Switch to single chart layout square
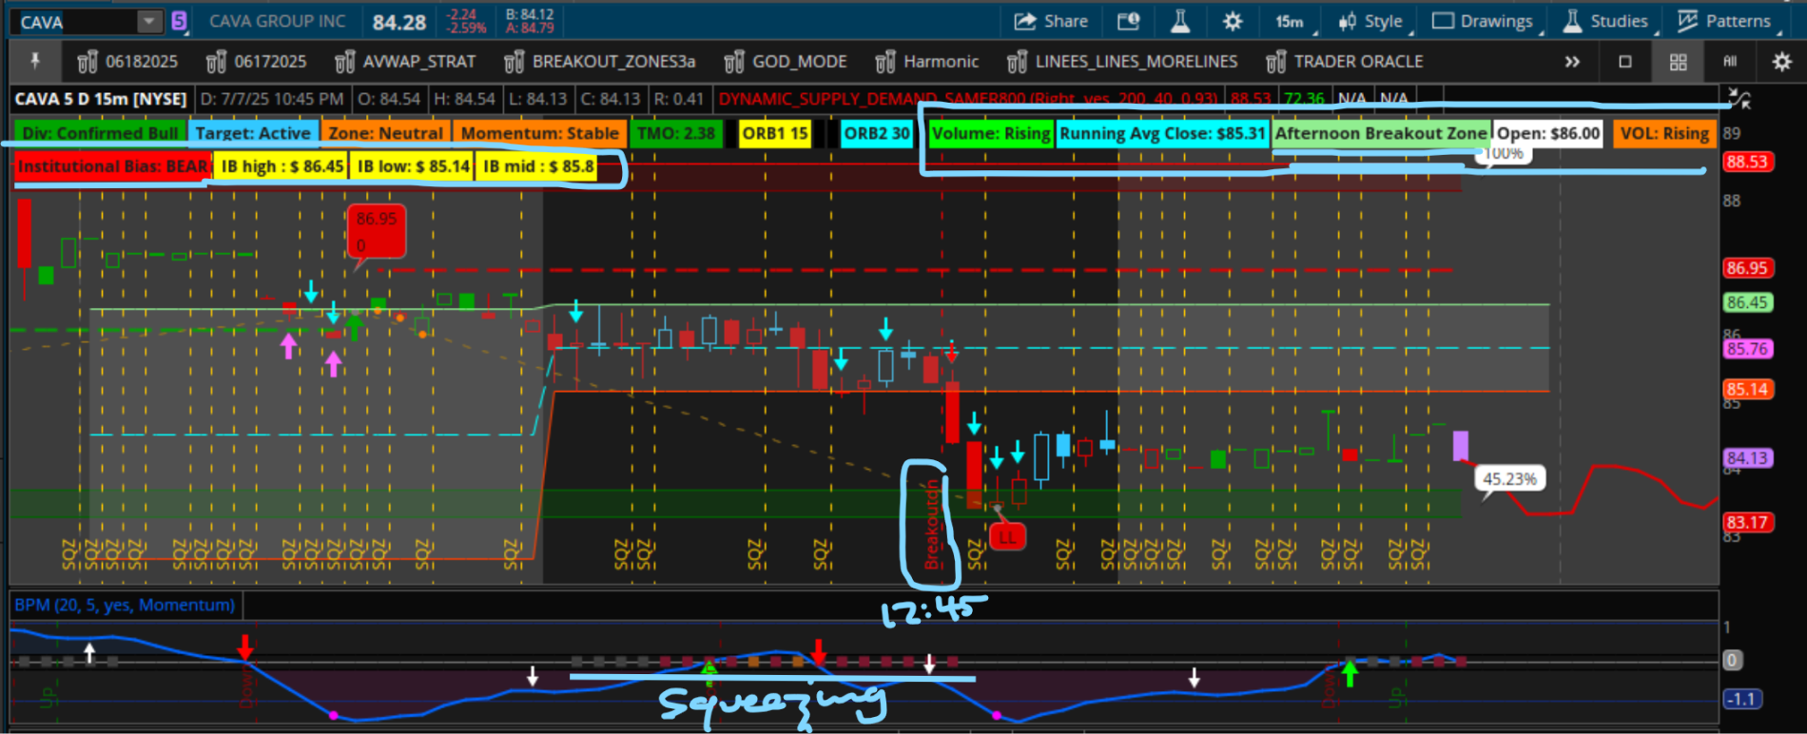Viewport: 1807px width, 734px height. [1625, 62]
